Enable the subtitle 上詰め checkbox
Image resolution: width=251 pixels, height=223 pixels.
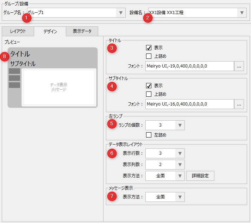point(149,94)
